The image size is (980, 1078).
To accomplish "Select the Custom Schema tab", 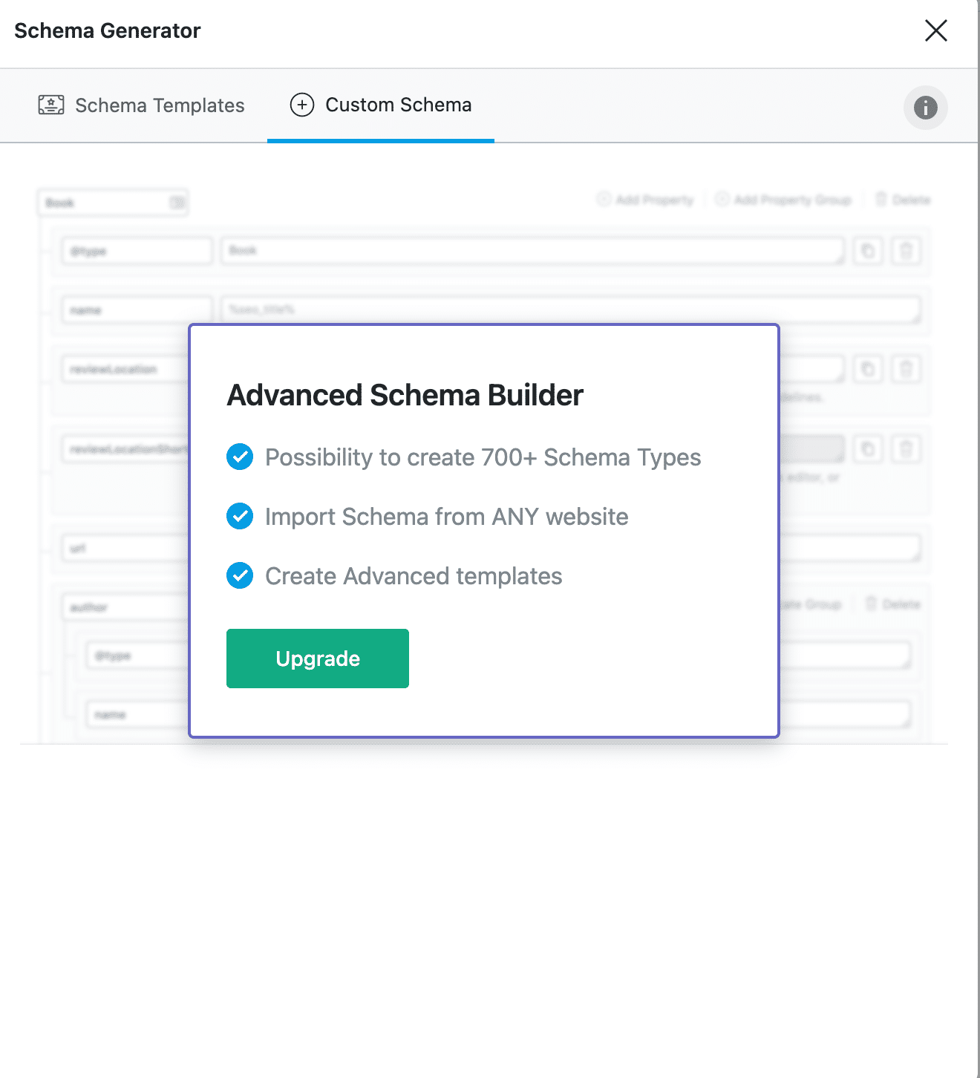I will [380, 105].
